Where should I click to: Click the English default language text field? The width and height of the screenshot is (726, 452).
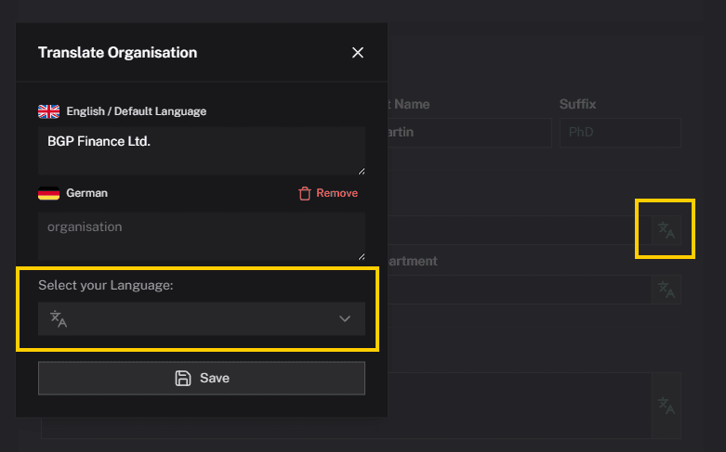point(202,151)
